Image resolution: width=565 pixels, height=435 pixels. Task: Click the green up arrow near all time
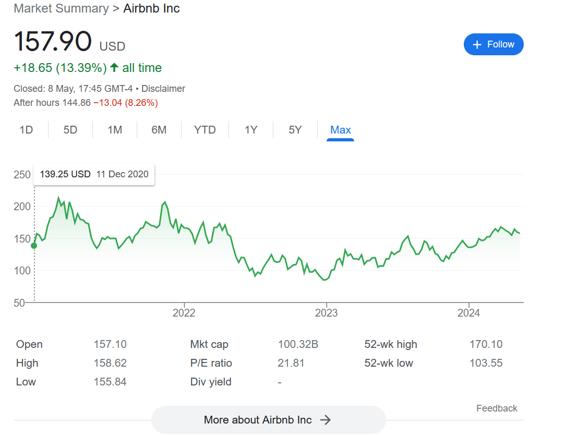pos(114,68)
